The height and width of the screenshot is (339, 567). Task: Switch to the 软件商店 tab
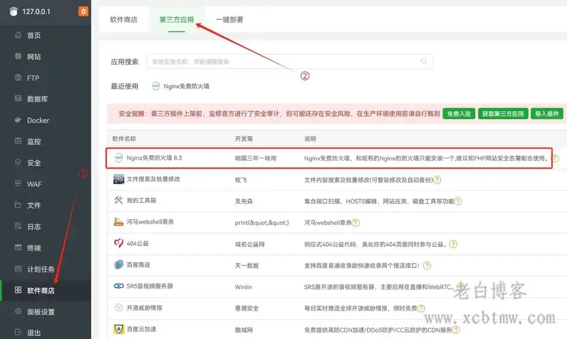click(x=124, y=19)
